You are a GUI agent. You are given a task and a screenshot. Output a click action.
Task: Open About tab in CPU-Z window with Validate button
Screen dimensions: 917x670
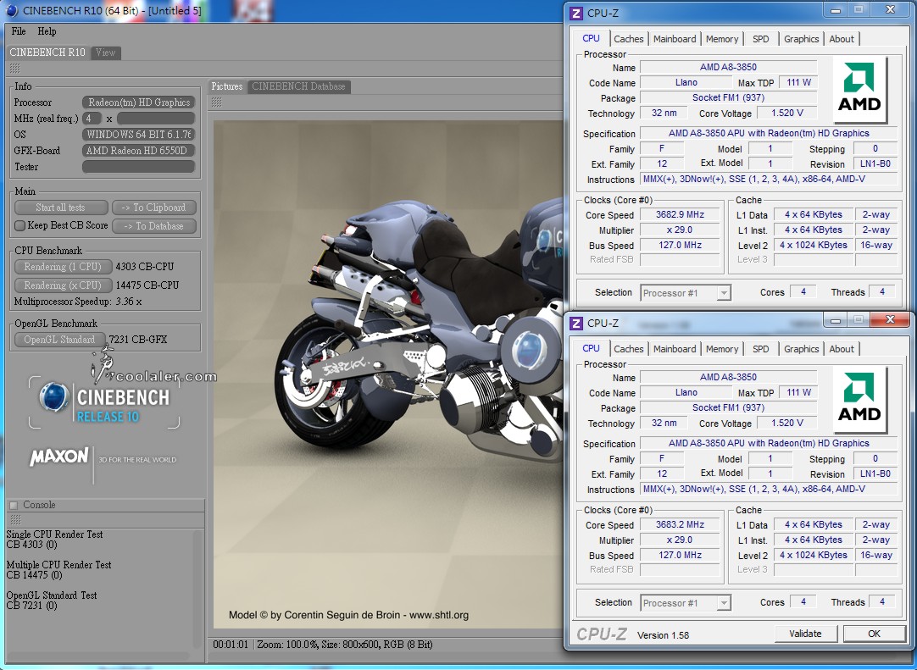pos(842,349)
